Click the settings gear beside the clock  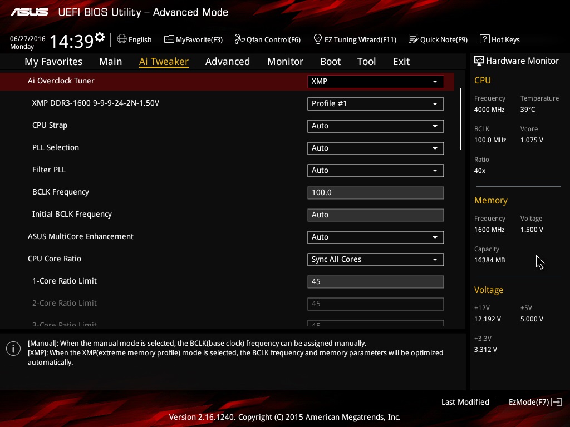tap(100, 37)
